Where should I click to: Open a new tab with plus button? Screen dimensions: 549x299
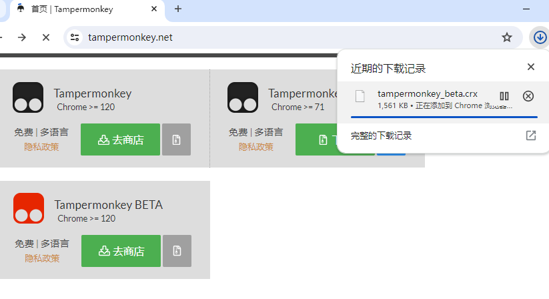pos(178,9)
